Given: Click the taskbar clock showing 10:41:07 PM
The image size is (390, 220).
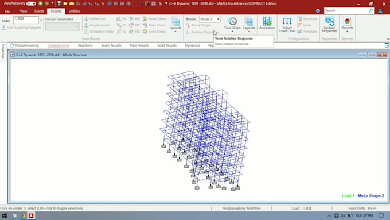Looking at the screenshot, I should 364,216.
